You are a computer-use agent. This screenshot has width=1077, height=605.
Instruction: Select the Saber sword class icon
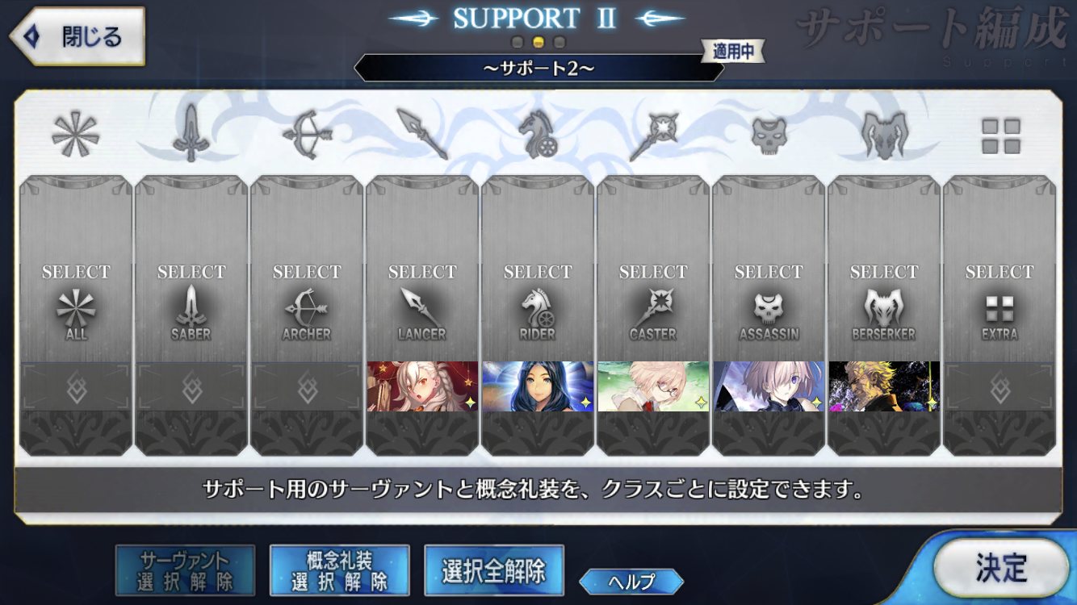pyautogui.click(x=191, y=134)
